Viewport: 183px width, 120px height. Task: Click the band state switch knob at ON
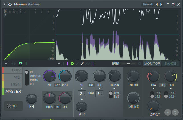[27, 72]
